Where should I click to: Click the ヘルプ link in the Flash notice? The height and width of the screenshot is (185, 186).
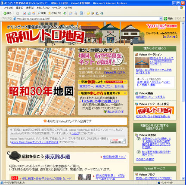pos(75,133)
